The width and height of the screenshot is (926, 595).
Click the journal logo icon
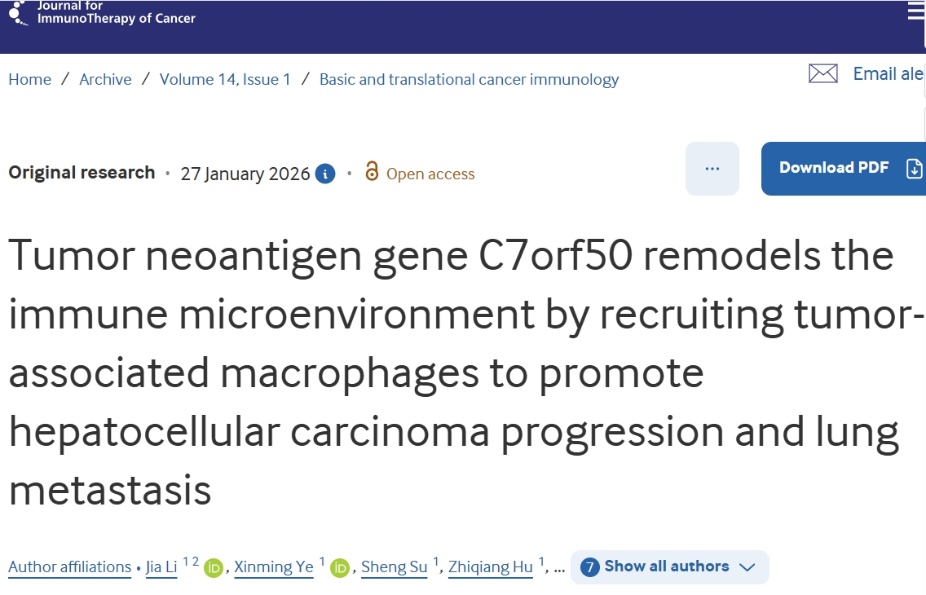(18, 14)
